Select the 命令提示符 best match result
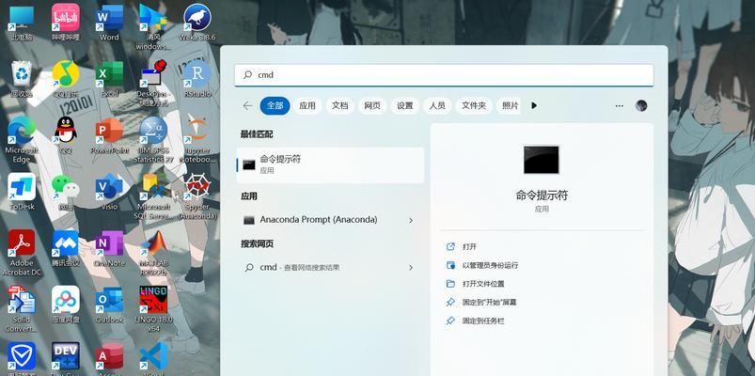The image size is (755, 376). click(x=330, y=164)
